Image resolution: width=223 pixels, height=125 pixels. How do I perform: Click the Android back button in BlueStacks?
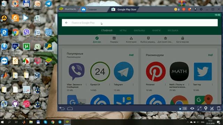[62, 109]
